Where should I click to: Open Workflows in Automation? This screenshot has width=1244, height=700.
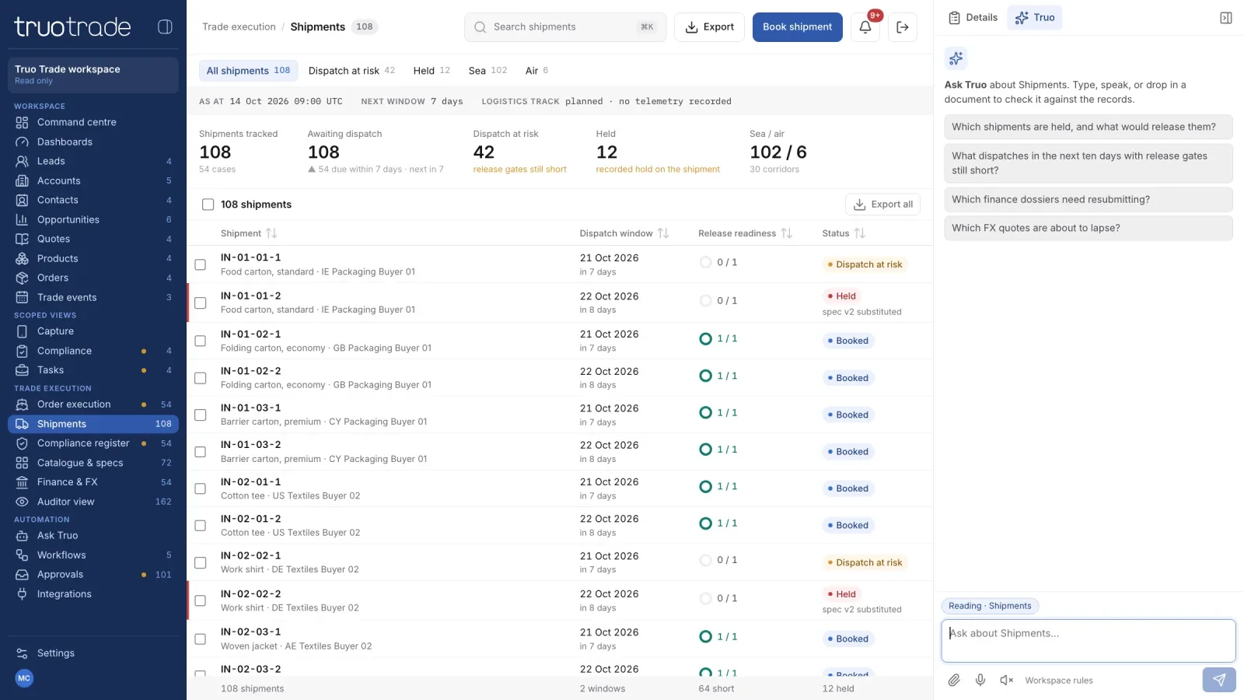point(93,555)
